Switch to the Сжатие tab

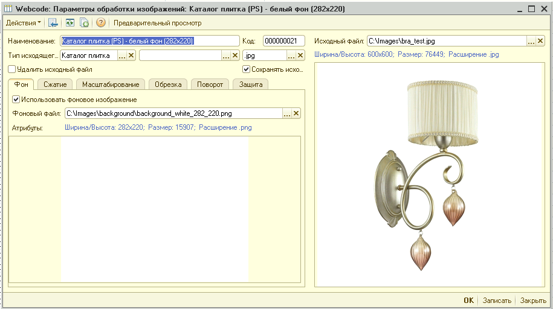55,84
